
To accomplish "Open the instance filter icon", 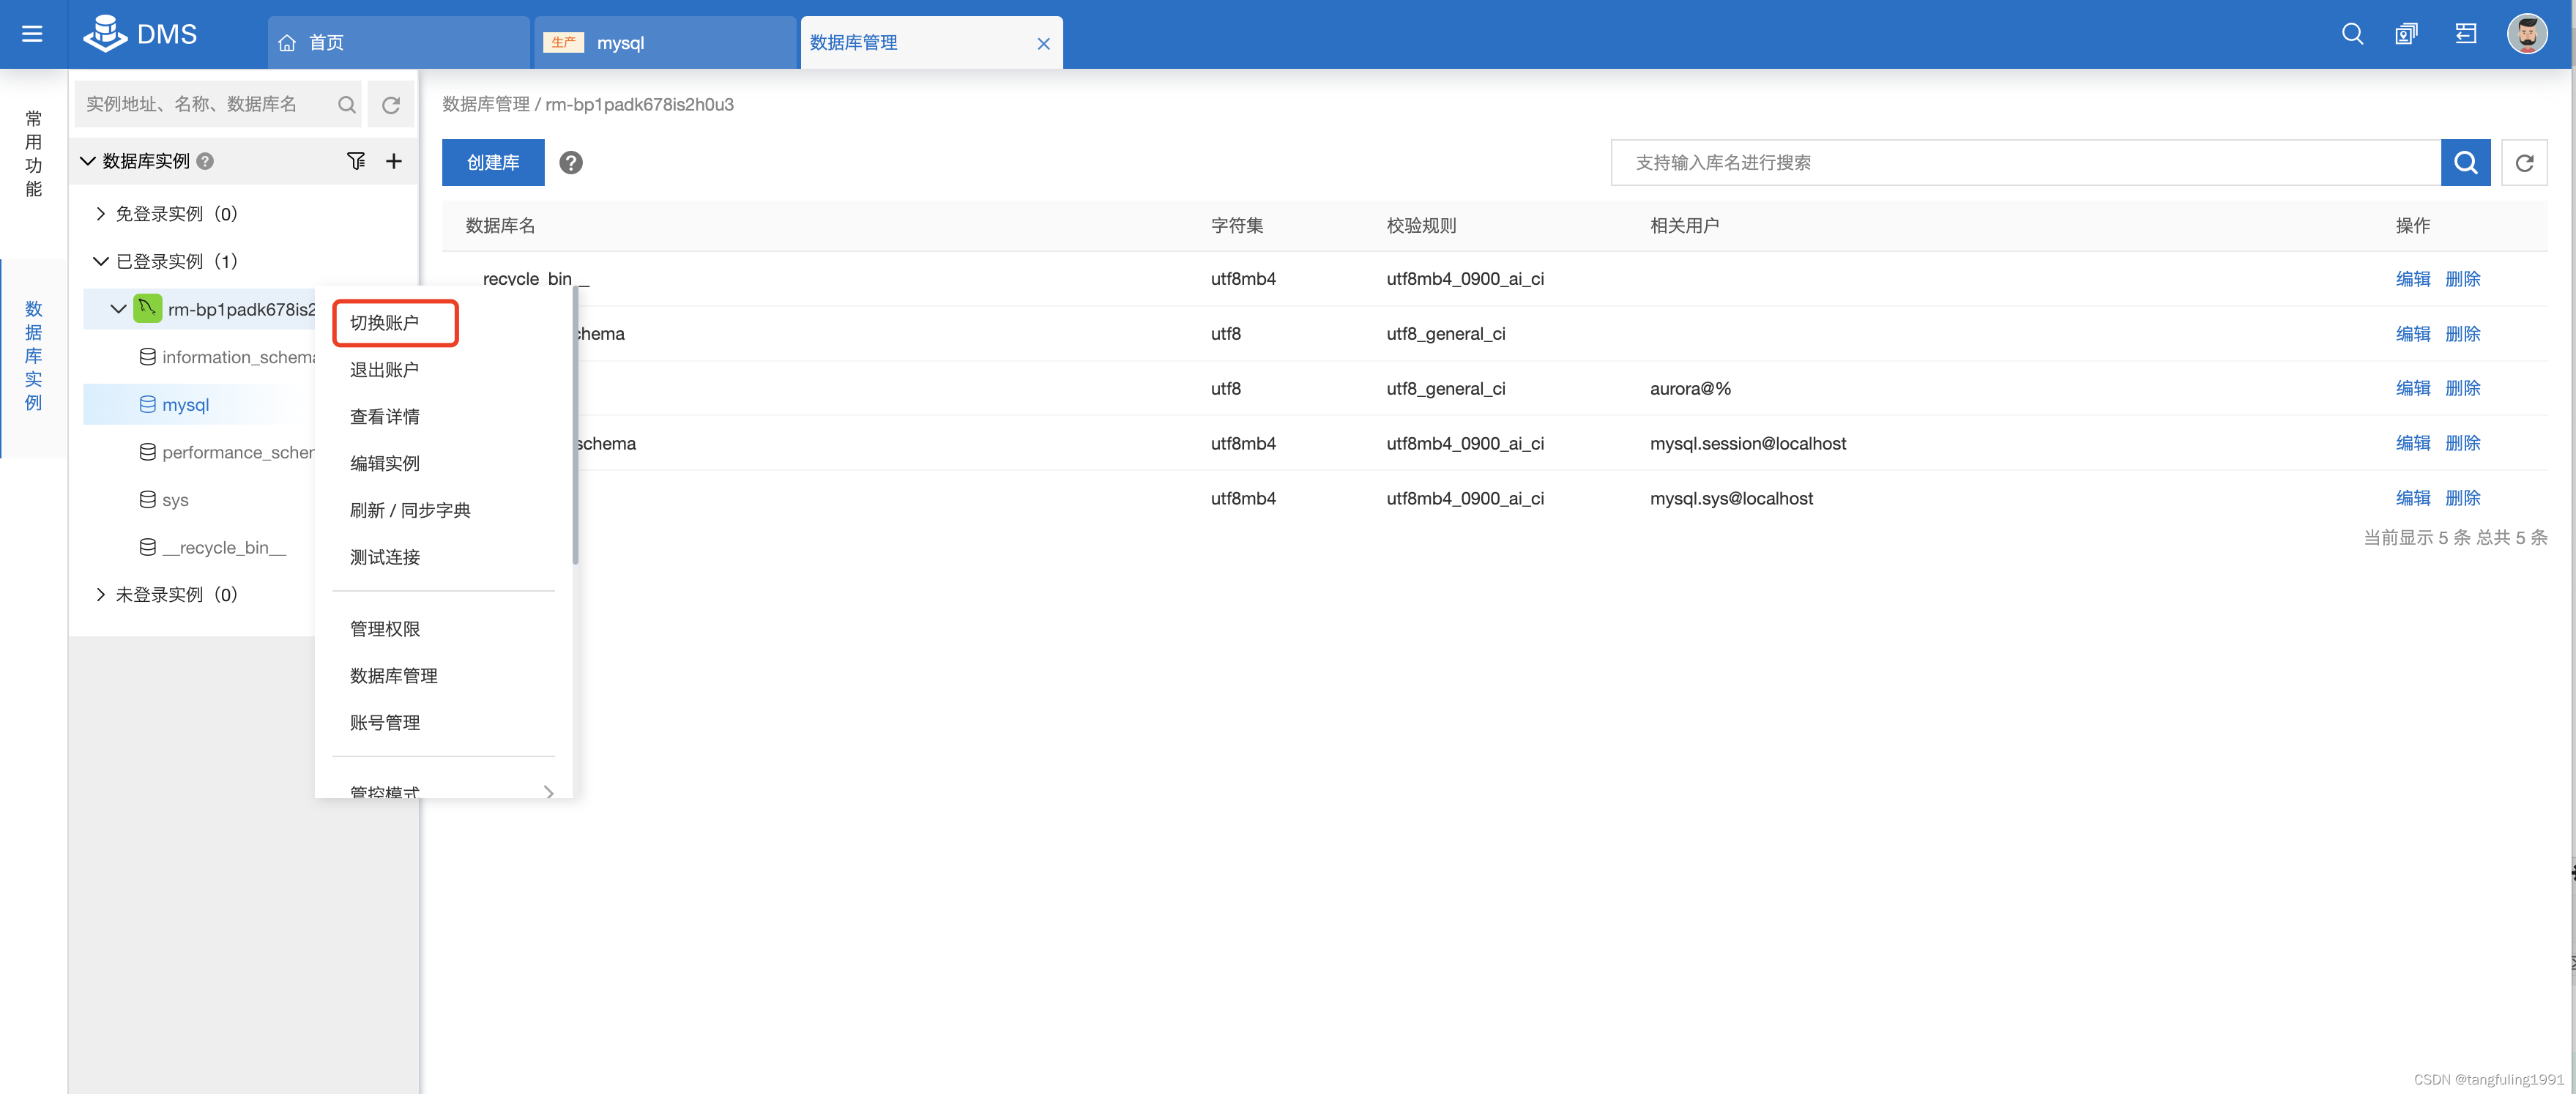I will pos(356,161).
